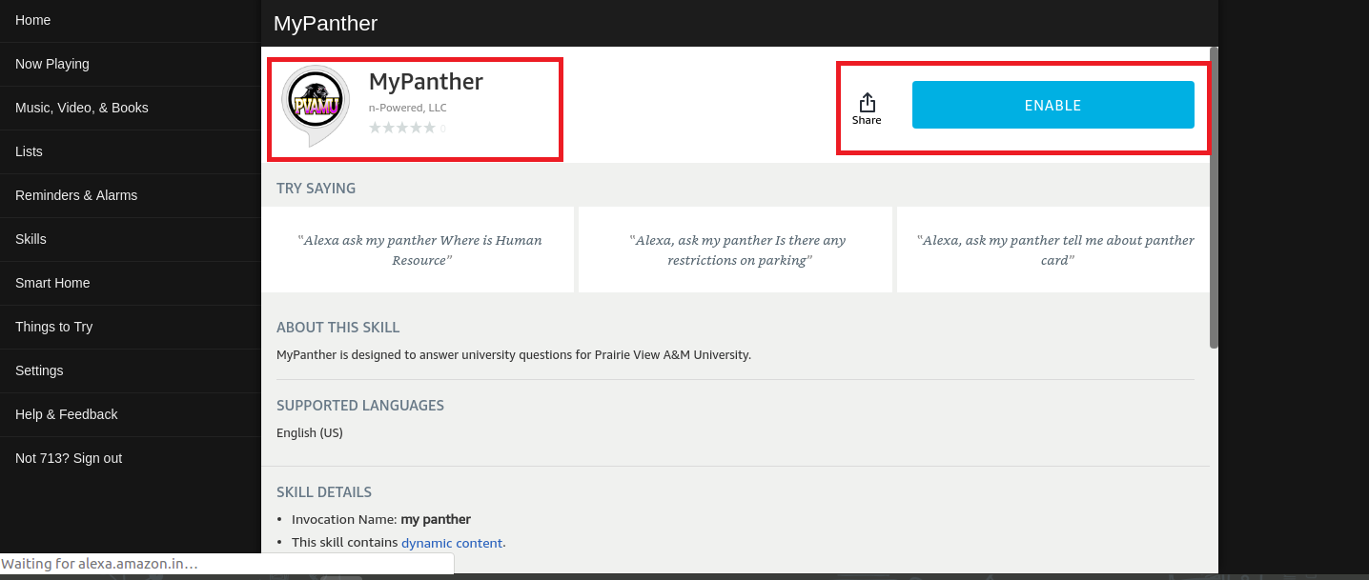1369x580 pixels.
Task: Open Smart Home page
Action: click(x=130, y=283)
